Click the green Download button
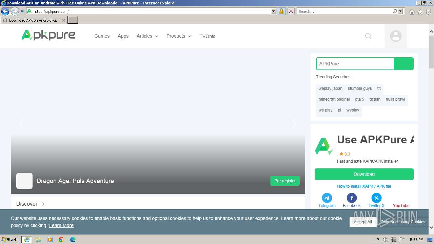This screenshot has height=244, width=434. (x=364, y=174)
